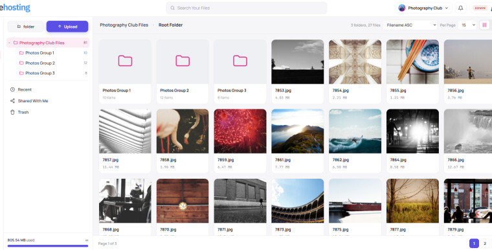This screenshot has height=250, width=492.
Task: Open thumbnail 7871.jpg brick building
Action: tap(240, 201)
